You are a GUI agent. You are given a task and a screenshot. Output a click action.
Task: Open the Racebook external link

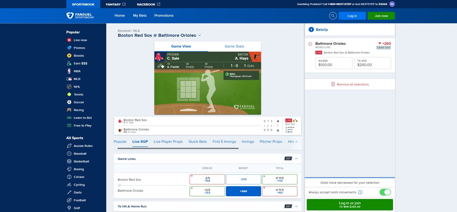(x=149, y=4)
